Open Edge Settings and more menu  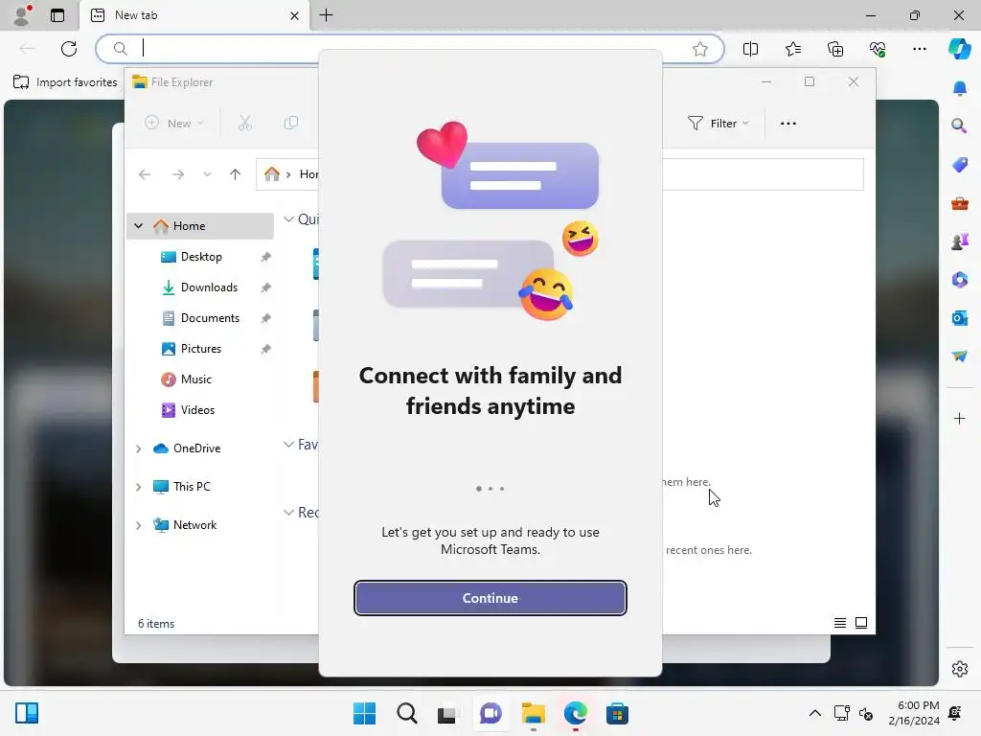click(919, 49)
